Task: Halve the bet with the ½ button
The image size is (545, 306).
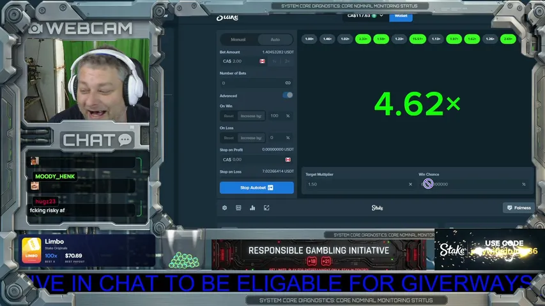Action: 274,61
